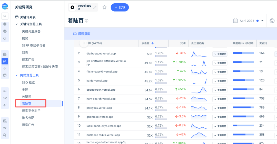Open the 阅读指南 link
The height and width of the screenshot is (144, 277).
point(84,34)
